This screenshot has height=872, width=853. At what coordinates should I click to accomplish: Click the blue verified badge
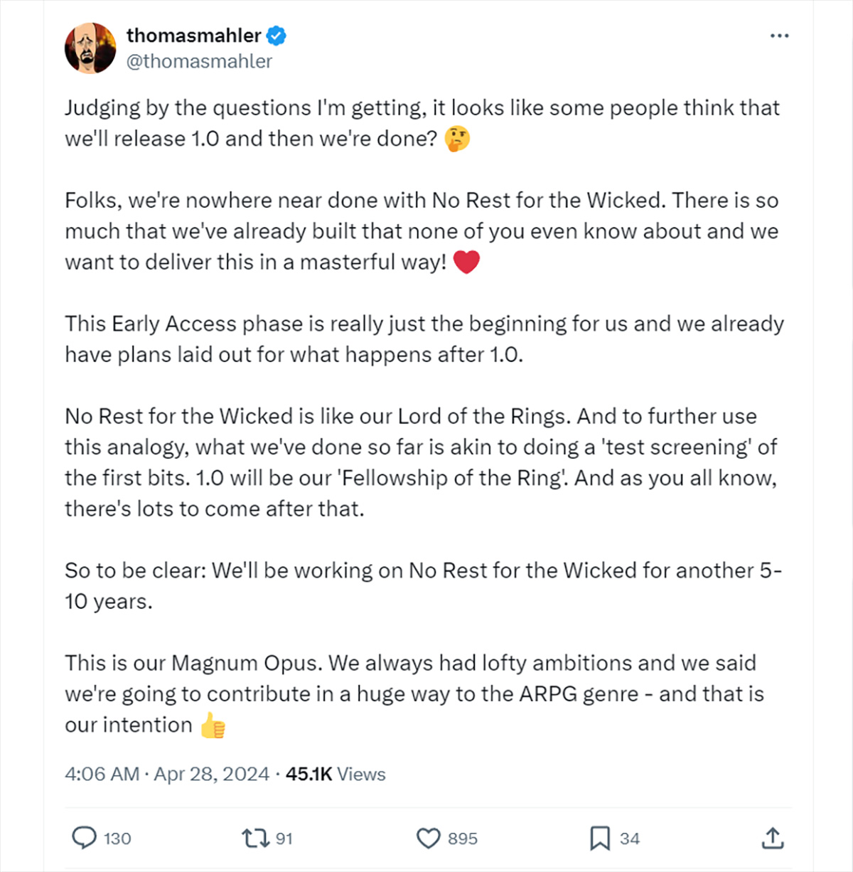(277, 36)
